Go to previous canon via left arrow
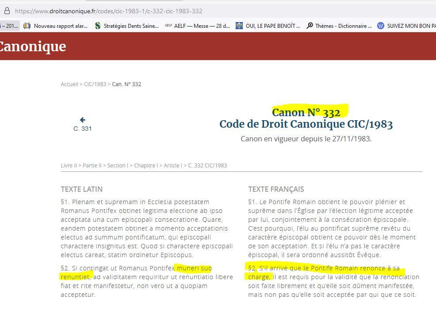 pyautogui.click(x=83, y=120)
